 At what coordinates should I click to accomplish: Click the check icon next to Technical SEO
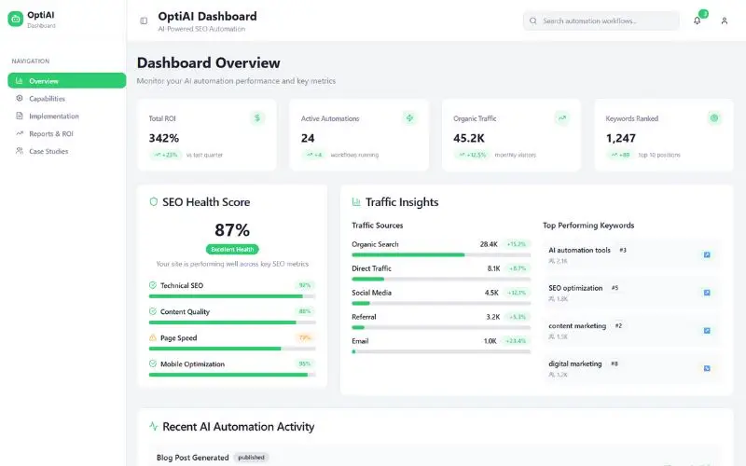(x=153, y=285)
